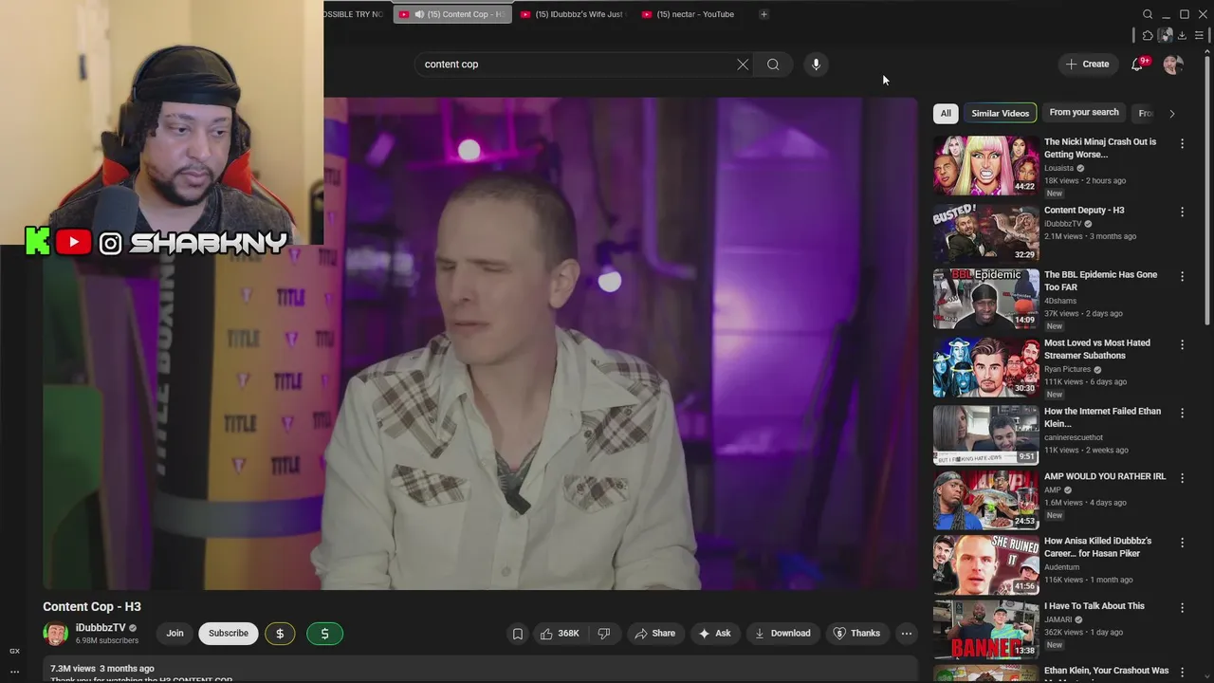1214x683 pixels.
Task: Open the Nicki Minaj Crash Out video thumbnail
Action: 985,165
